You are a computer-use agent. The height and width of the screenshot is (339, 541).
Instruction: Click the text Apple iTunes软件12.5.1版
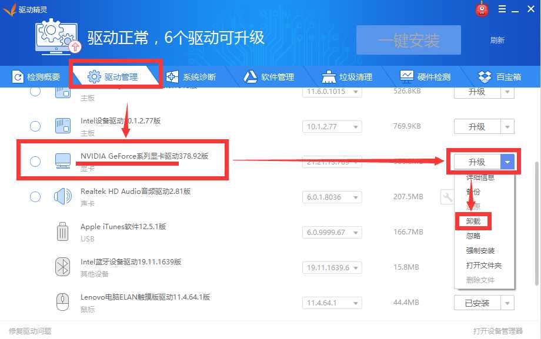point(123,227)
